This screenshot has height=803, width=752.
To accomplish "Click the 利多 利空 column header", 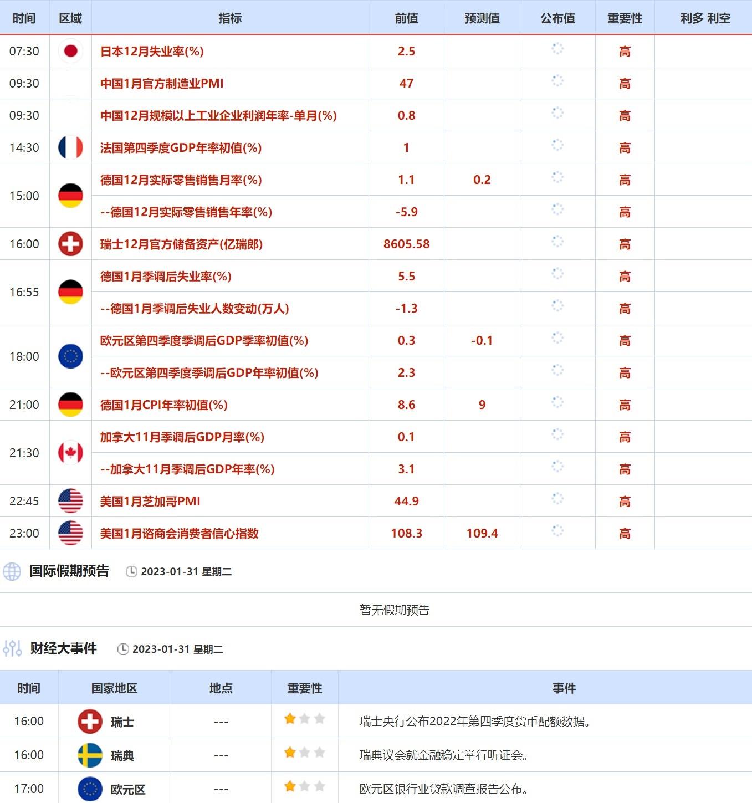I will 705,18.
